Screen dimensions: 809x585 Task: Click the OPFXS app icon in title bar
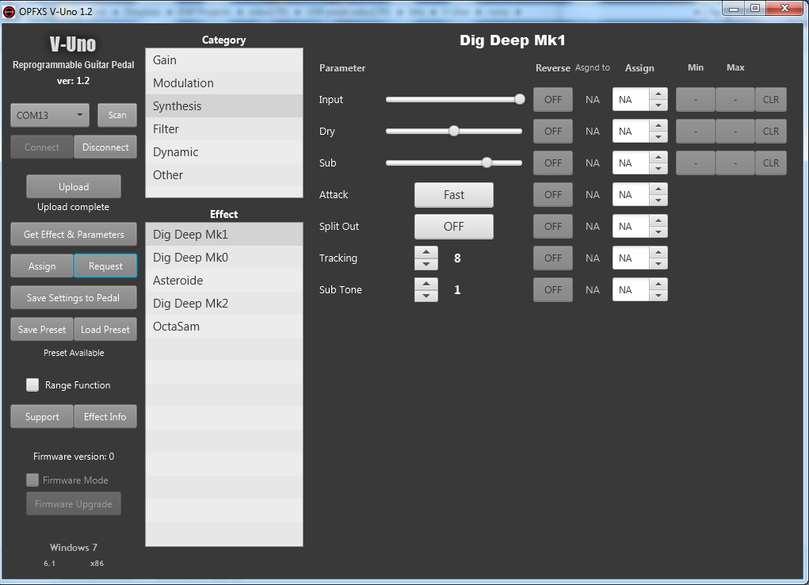(9, 11)
